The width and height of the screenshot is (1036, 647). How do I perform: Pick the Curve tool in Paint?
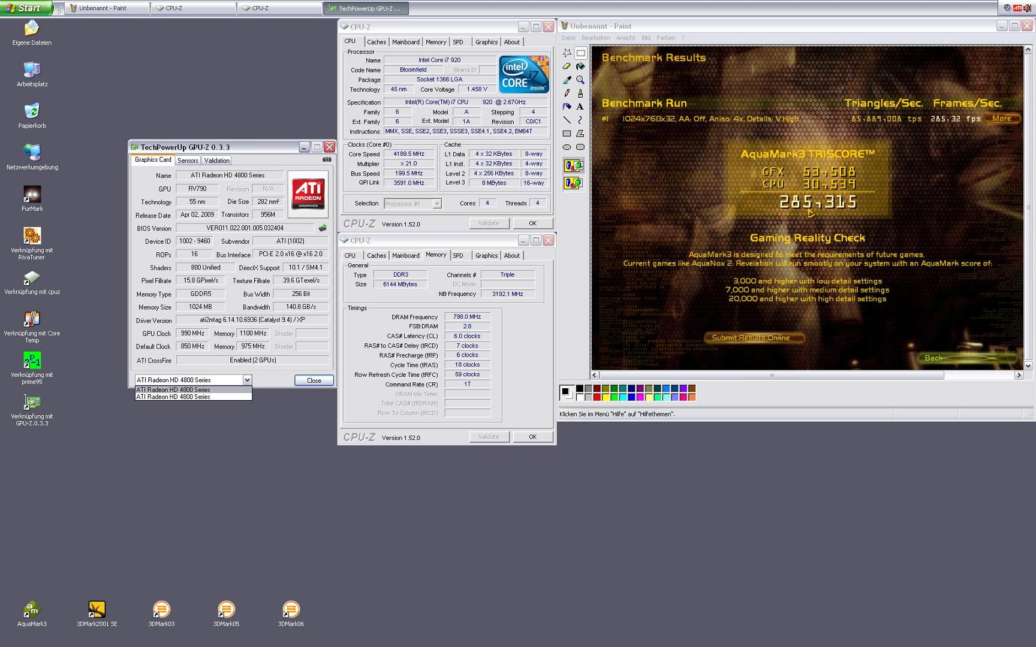(x=580, y=120)
